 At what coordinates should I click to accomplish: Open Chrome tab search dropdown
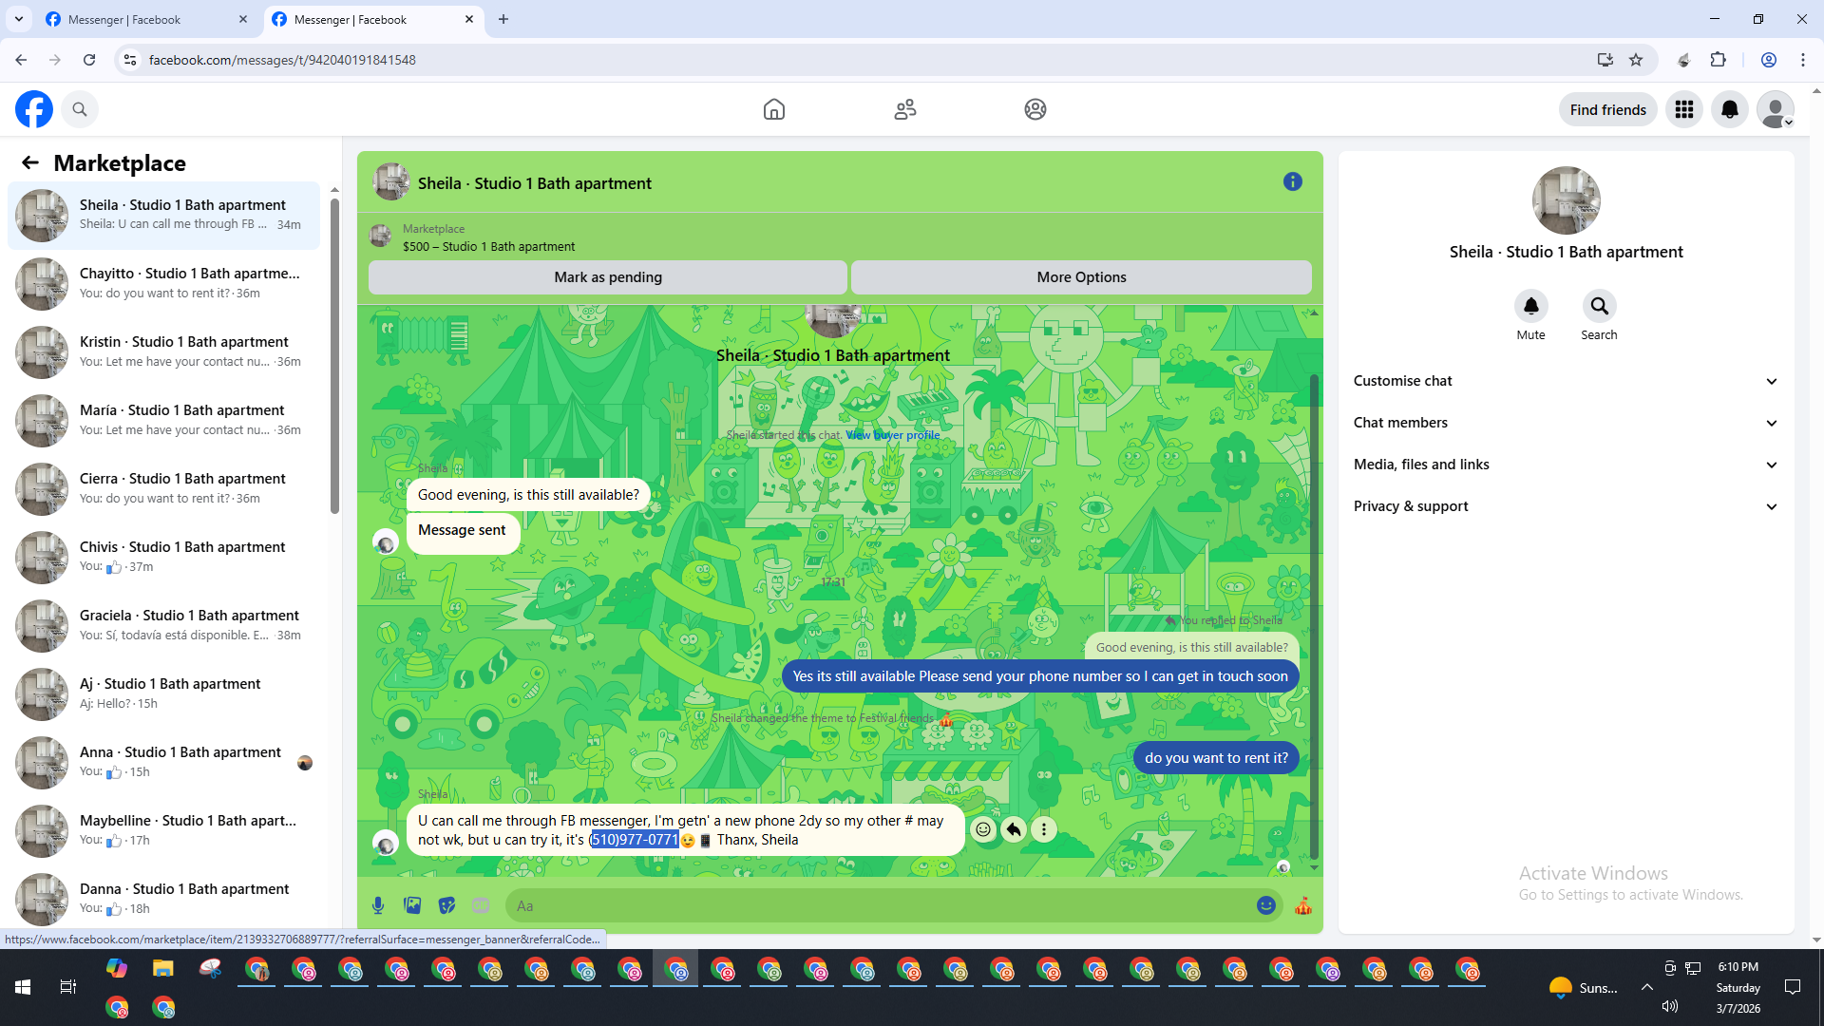19,19
